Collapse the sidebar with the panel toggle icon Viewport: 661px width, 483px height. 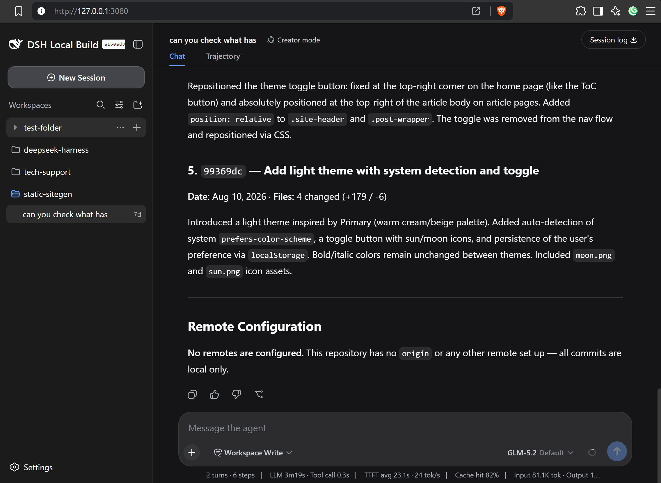click(138, 44)
